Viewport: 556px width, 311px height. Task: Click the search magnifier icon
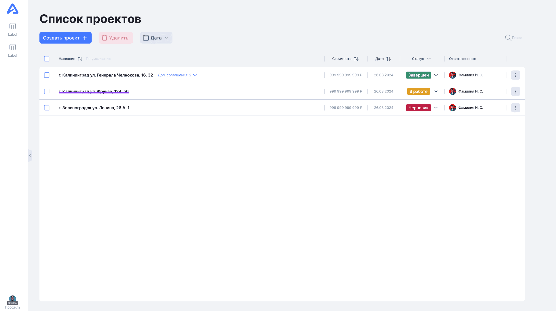click(508, 38)
